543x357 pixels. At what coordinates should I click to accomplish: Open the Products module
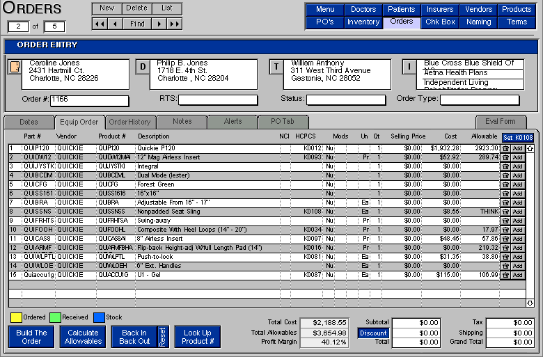517,9
